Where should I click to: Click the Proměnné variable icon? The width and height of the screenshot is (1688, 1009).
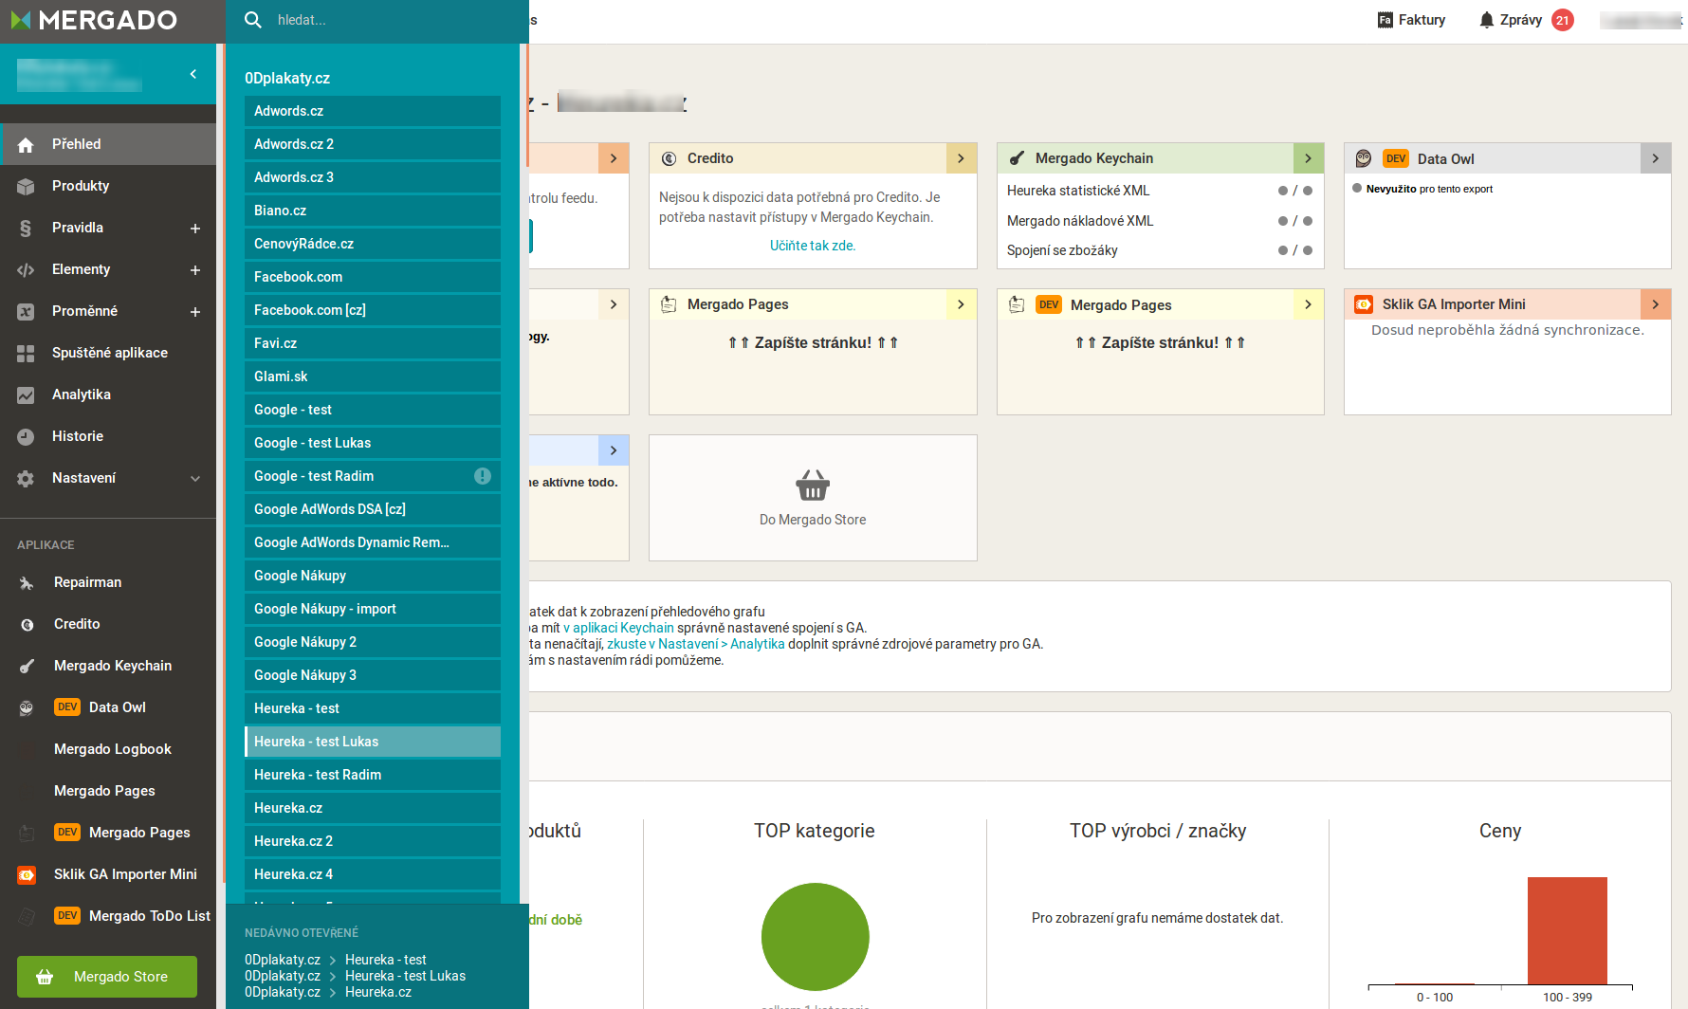point(26,312)
